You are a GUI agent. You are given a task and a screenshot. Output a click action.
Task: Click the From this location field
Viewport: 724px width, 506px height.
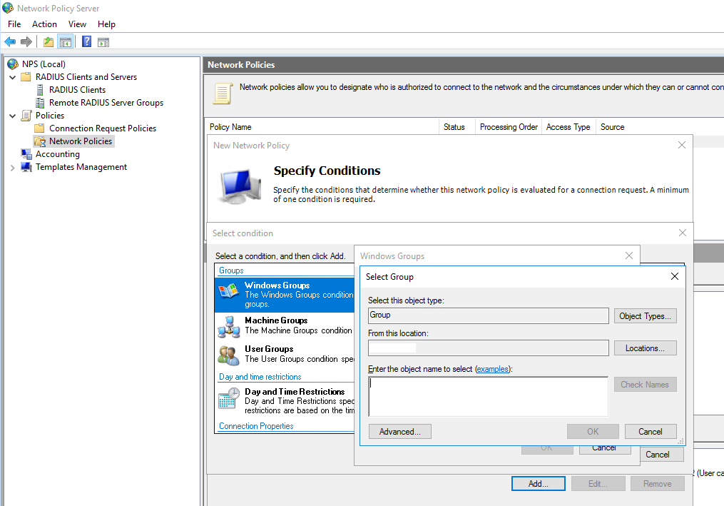coord(489,348)
